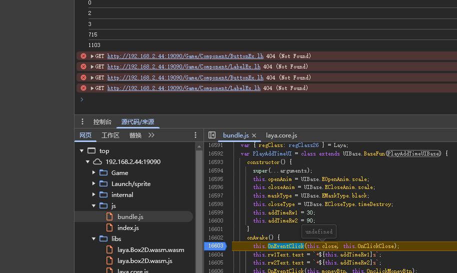Close the bundle.js editor tab
The image size is (457, 273).
pos(254,135)
